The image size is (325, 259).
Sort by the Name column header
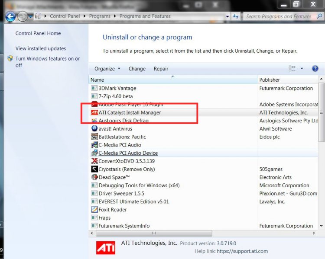[172, 80]
